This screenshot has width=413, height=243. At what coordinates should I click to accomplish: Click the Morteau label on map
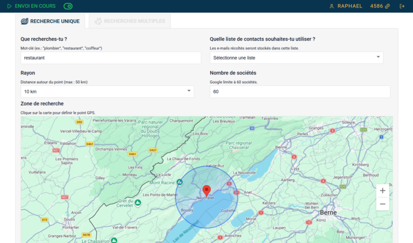pyautogui.click(x=130, y=174)
